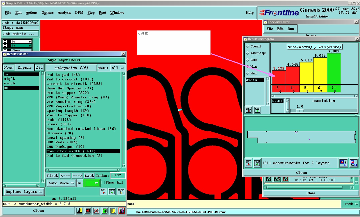
Task: Open the Sv green severity dropdown
Action: [x=92, y=183]
